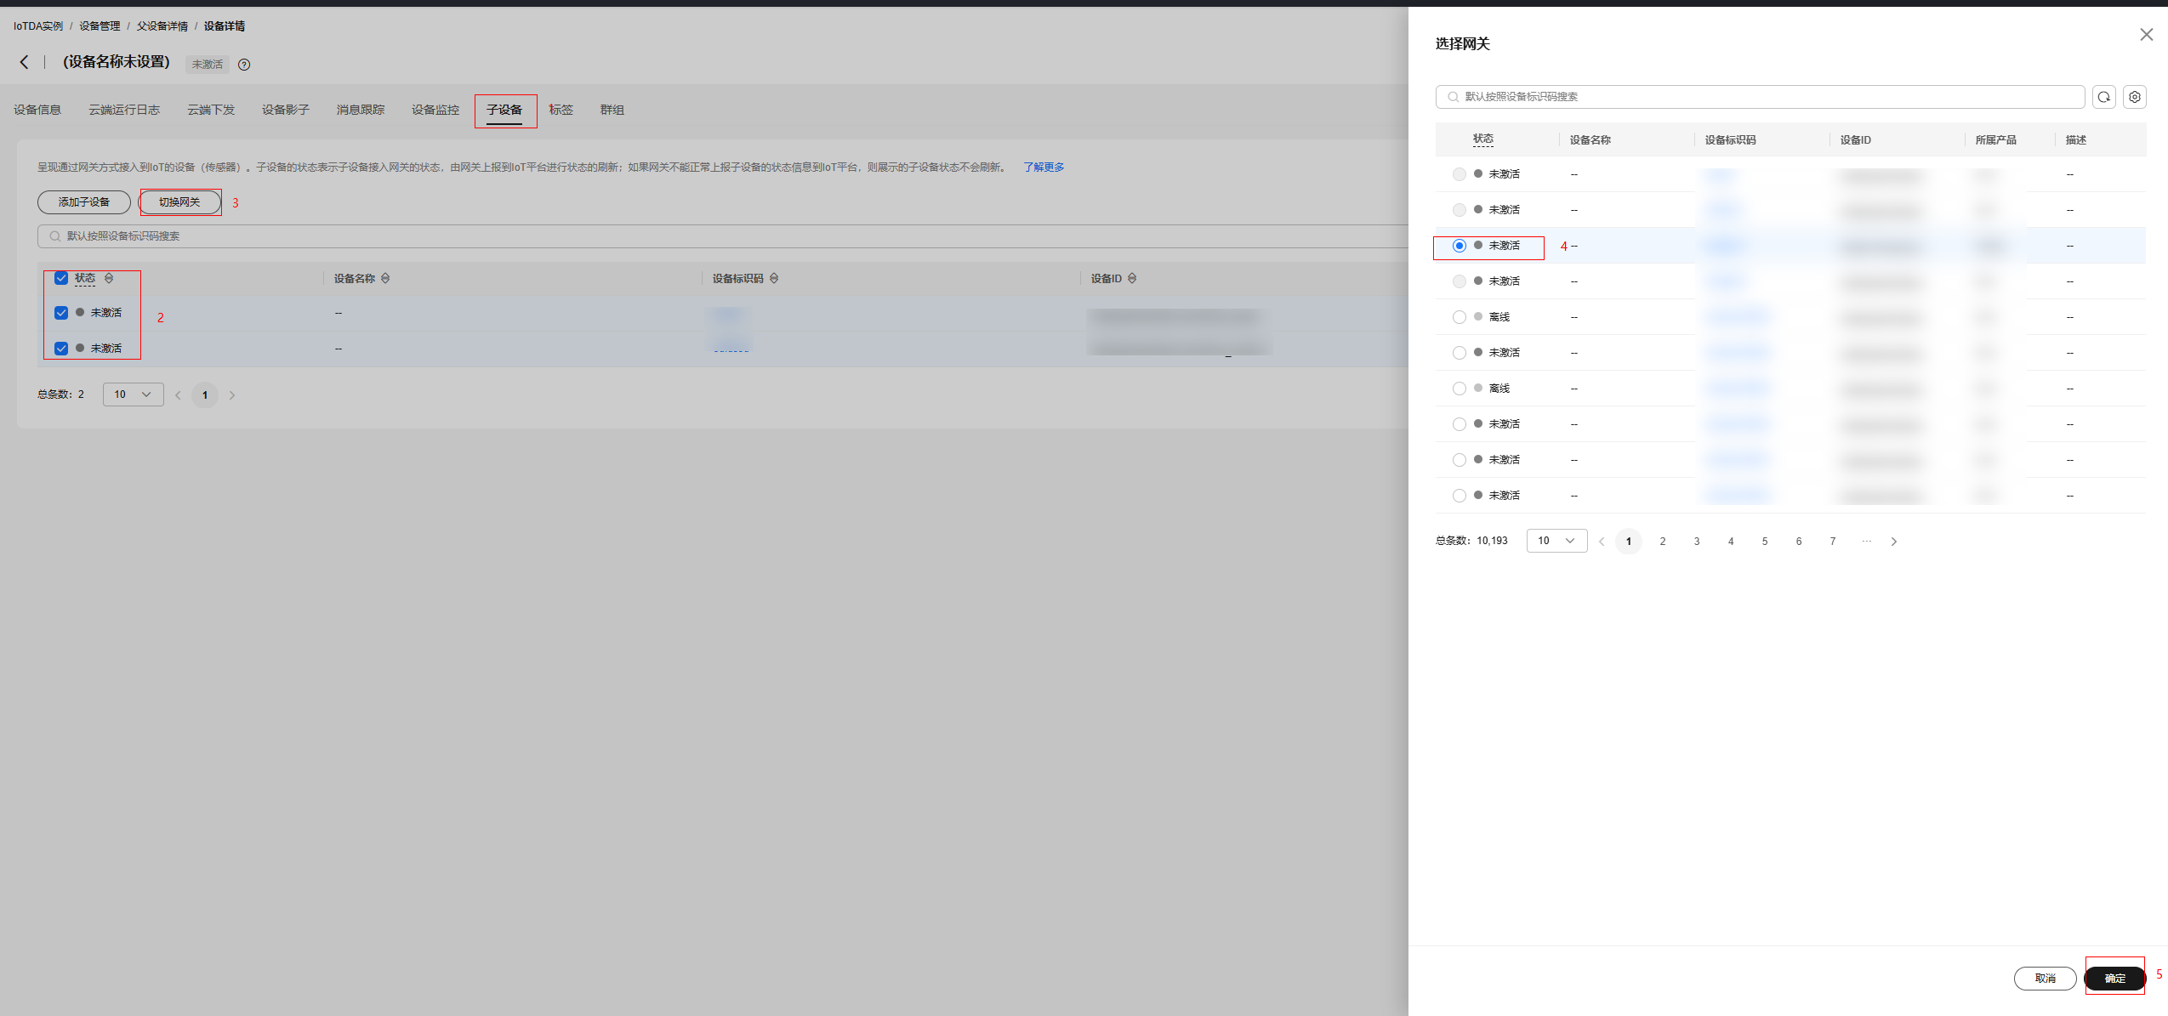Click the 取消 cancel button
The height and width of the screenshot is (1016, 2168).
(x=2046, y=979)
